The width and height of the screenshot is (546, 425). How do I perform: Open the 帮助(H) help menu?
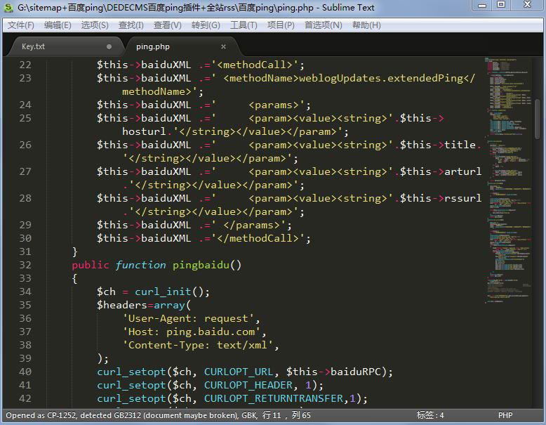coord(366,25)
